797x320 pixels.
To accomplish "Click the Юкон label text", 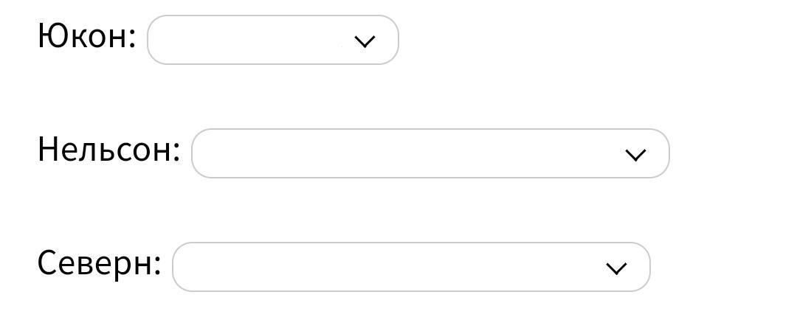I will (x=86, y=36).
